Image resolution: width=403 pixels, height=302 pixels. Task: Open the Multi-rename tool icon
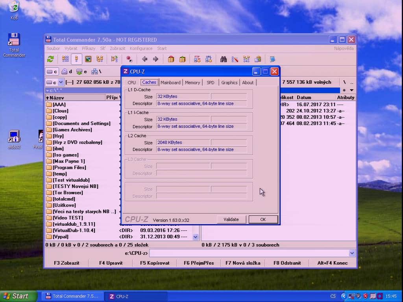[235, 59]
